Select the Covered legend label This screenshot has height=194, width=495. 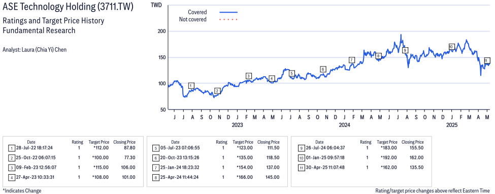pos(197,12)
